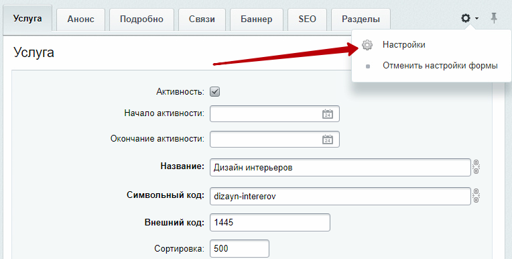This screenshot has height=259, width=512.
Task: Open the gear settings menu icon
Action: click(x=466, y=18)
